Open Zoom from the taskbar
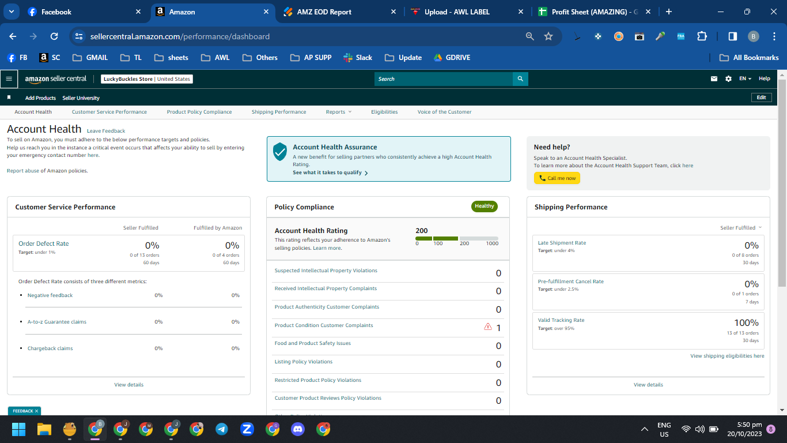 click(x=247, y=429)
